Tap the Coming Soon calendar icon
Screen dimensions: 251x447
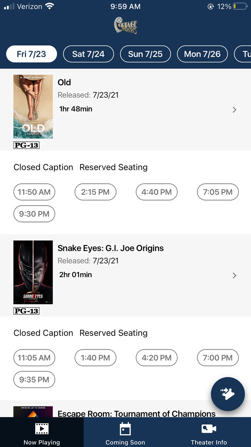click(x=125, y=429)
